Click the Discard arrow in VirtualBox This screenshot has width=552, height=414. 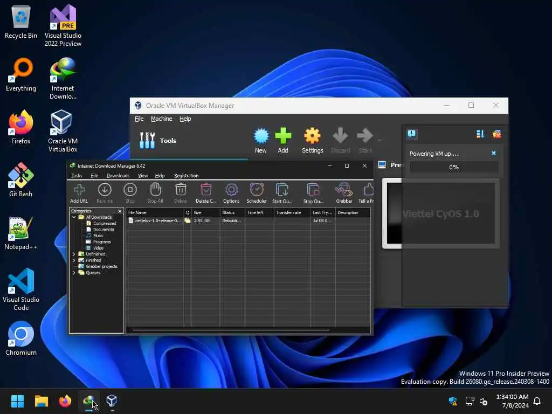coord(341,141)
